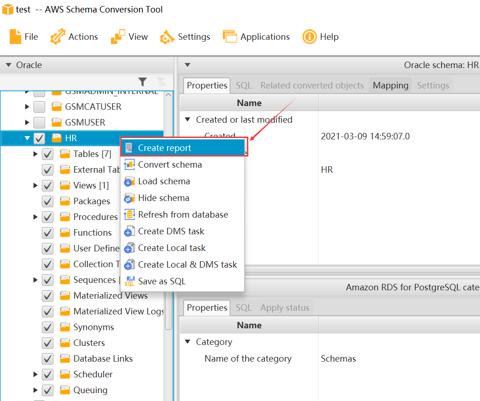Image resolution: width=480 pixels, height=401 pixels.
Task: Uncheck the Functions checkbox
Action: tap(48, 232)
